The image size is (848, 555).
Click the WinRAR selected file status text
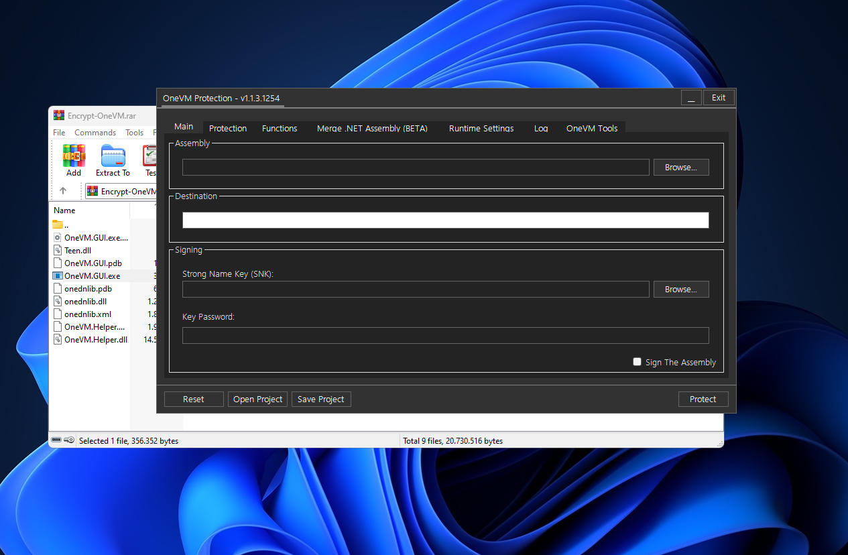(x=129, y=441)
